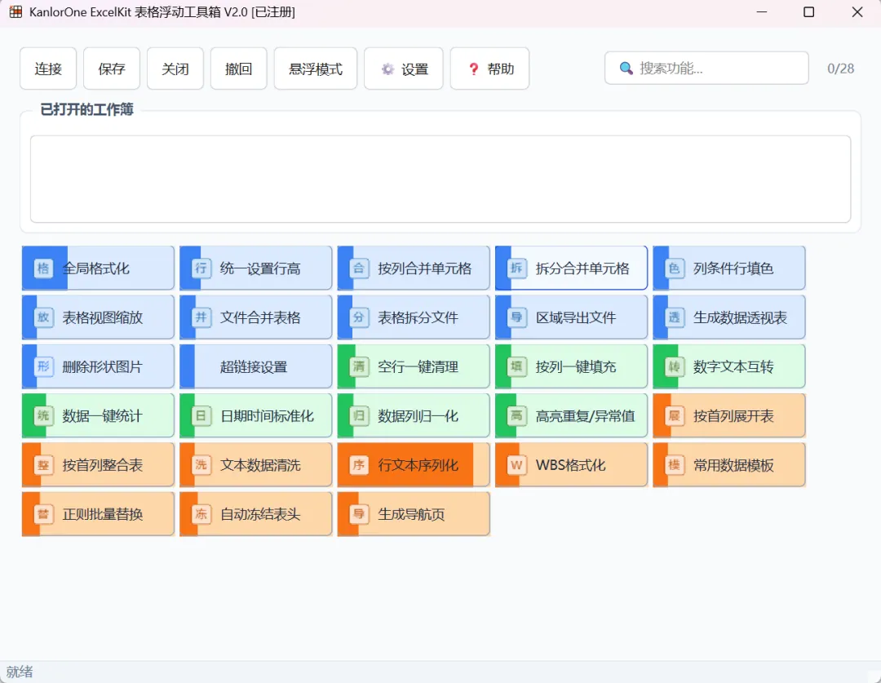Click the gear icon on 设置

[x=387, y=69]
